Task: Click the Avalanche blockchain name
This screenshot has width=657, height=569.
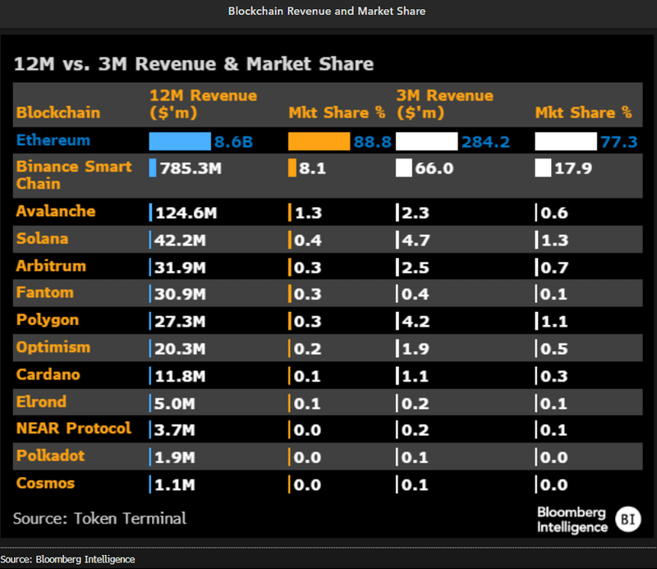Action: click(x=56, y=211)
